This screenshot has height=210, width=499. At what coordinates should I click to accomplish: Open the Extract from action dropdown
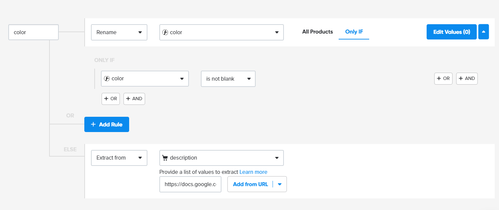119,158
